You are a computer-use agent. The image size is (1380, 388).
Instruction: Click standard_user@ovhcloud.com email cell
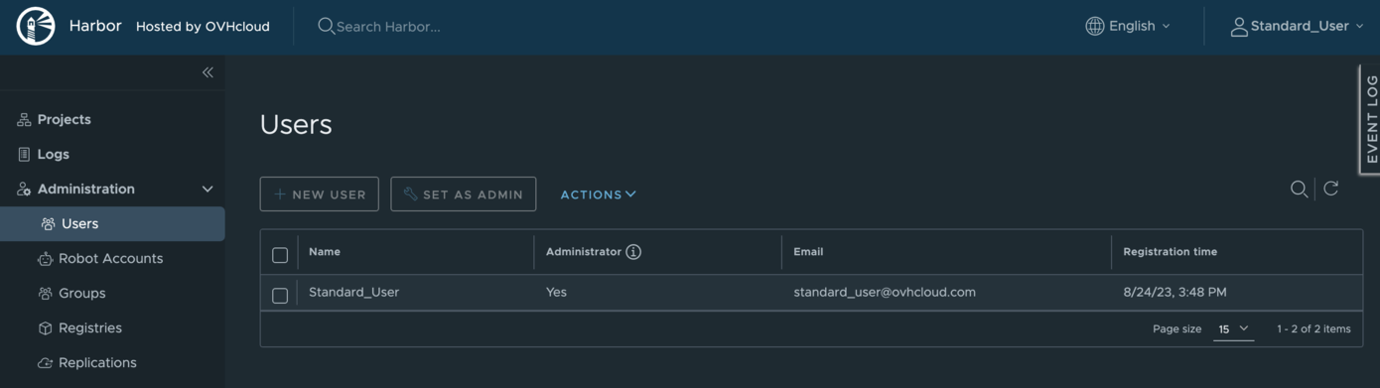click(885, 293)
